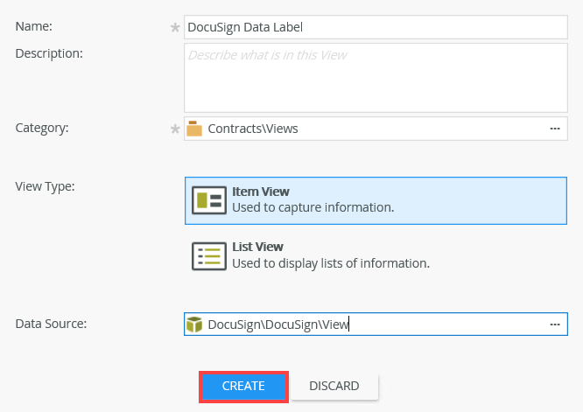
Task: Click the cube icon in Data Source field
Action: point(194,325)
